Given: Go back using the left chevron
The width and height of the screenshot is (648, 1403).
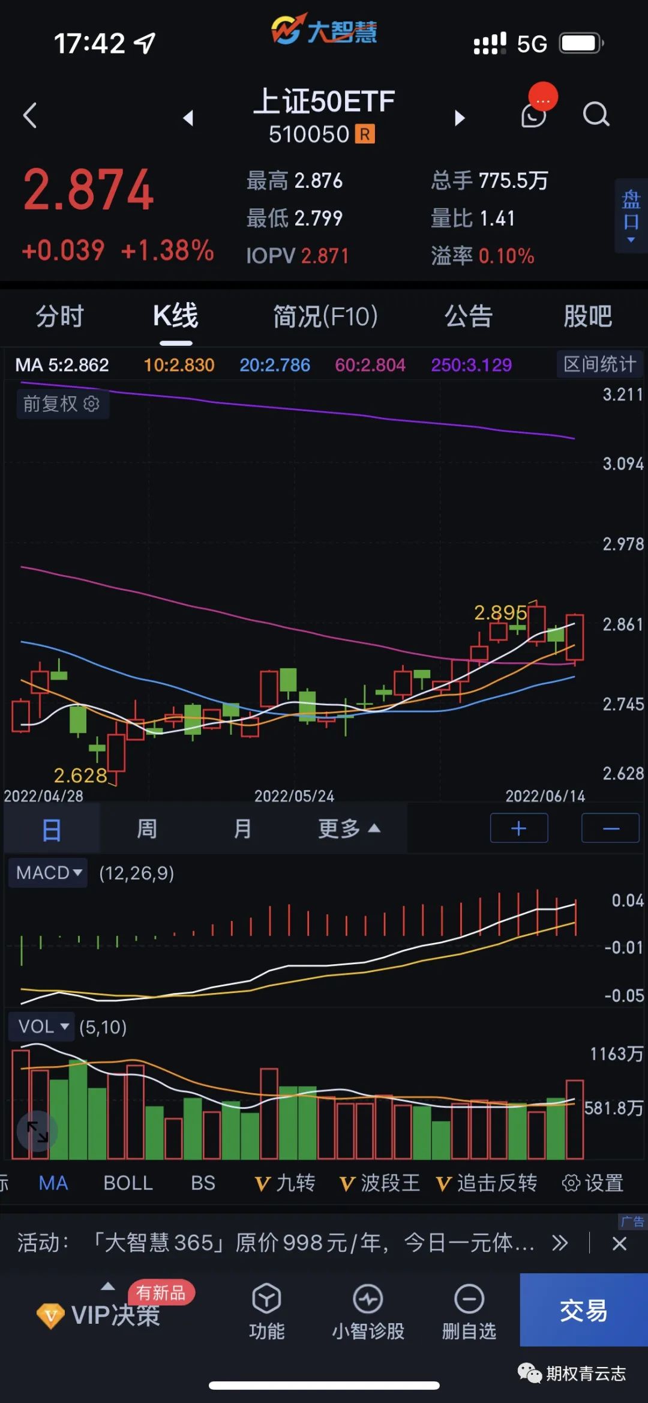Looking at the screenshot, I should click(30, 115).
